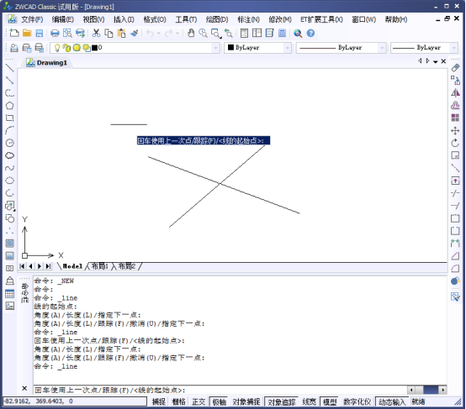Screen dimensions: 466x409
Task: Select the Polygon tool in left toolbar
Action: (9, 105)
